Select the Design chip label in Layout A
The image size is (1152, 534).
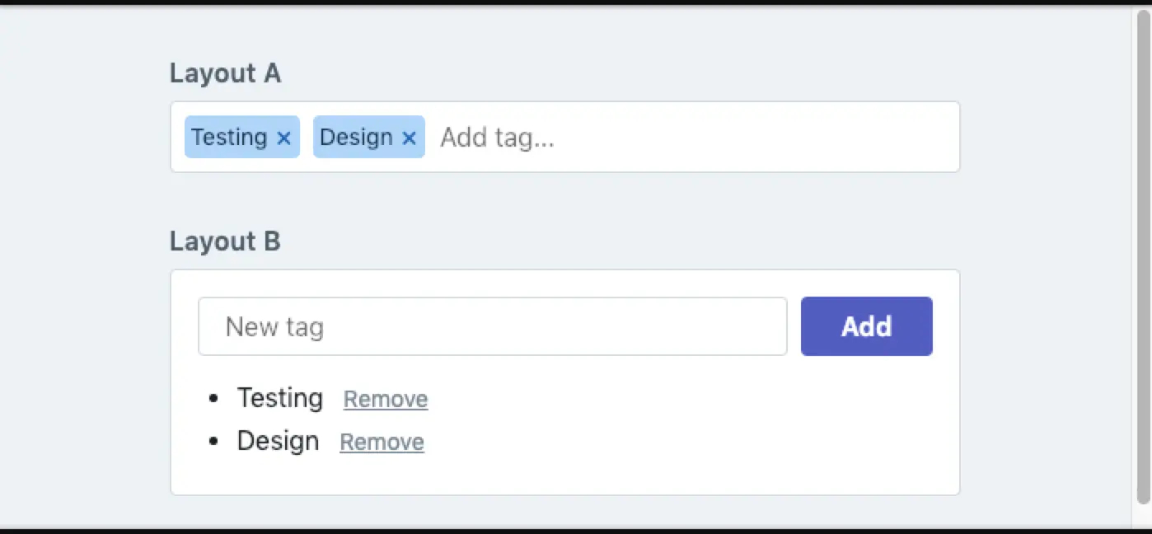click(x=356, y=137)
